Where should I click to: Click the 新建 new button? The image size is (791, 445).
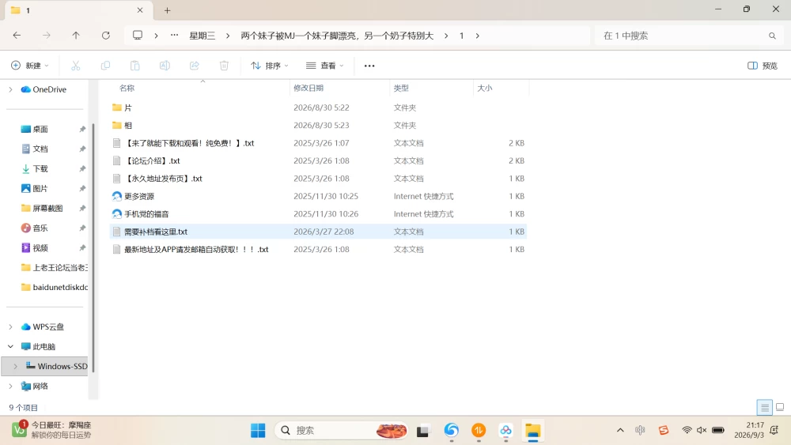click(x=30, y=66)
